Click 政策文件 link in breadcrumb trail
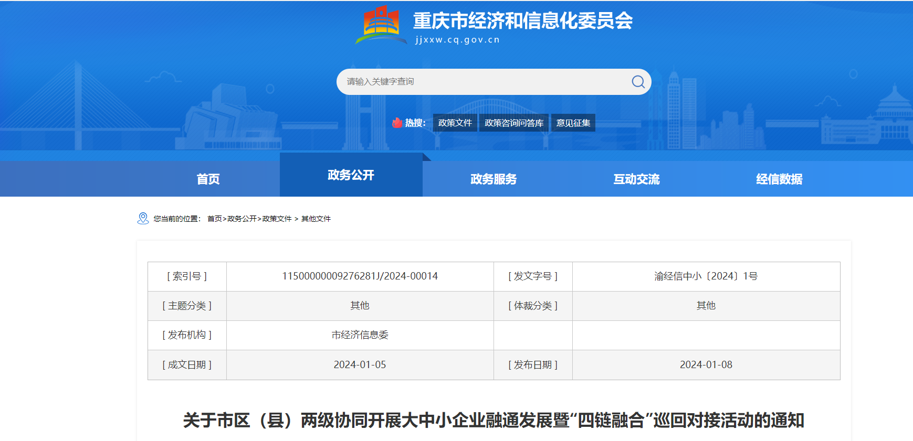Screen dimensions: 913x441 click(x=277, y=219)
